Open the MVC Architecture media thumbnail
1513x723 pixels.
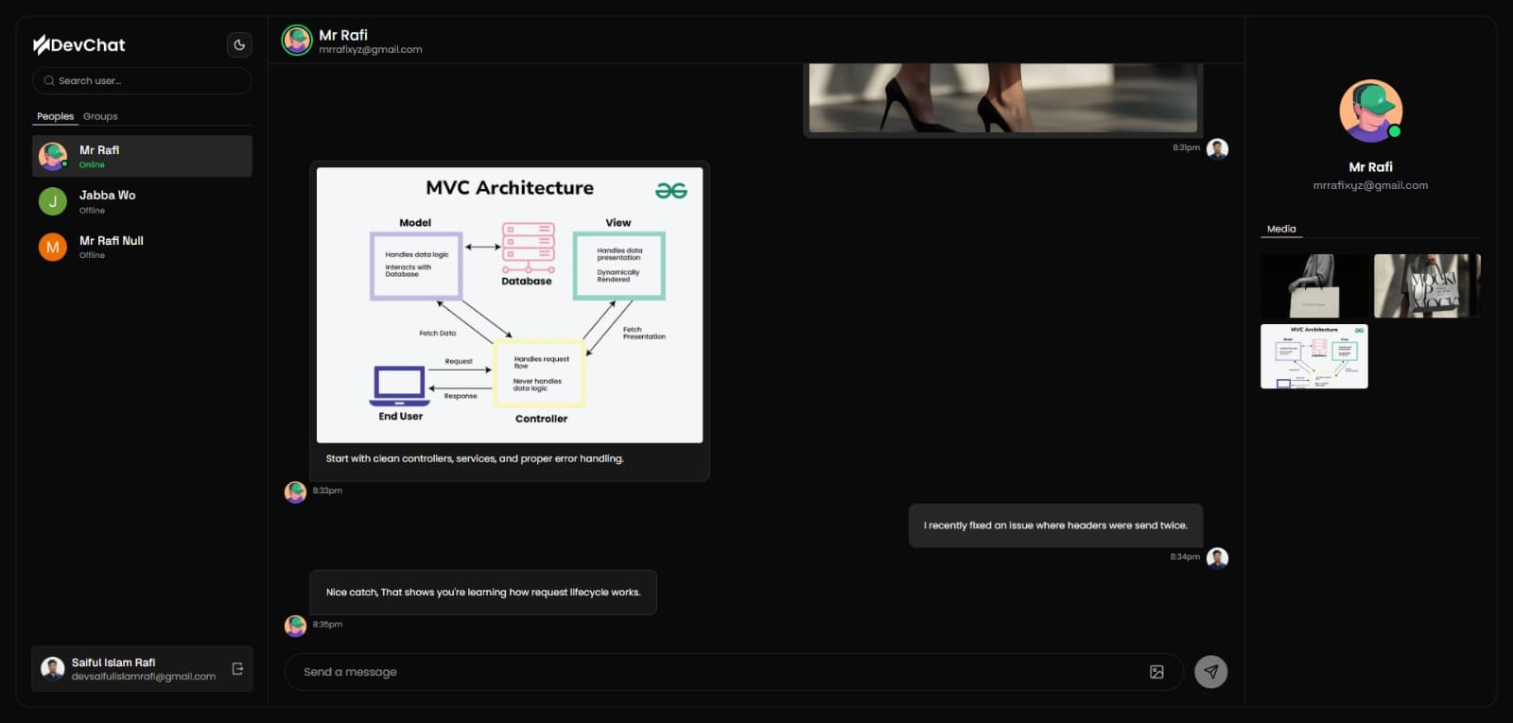[x=1314, y=356]
